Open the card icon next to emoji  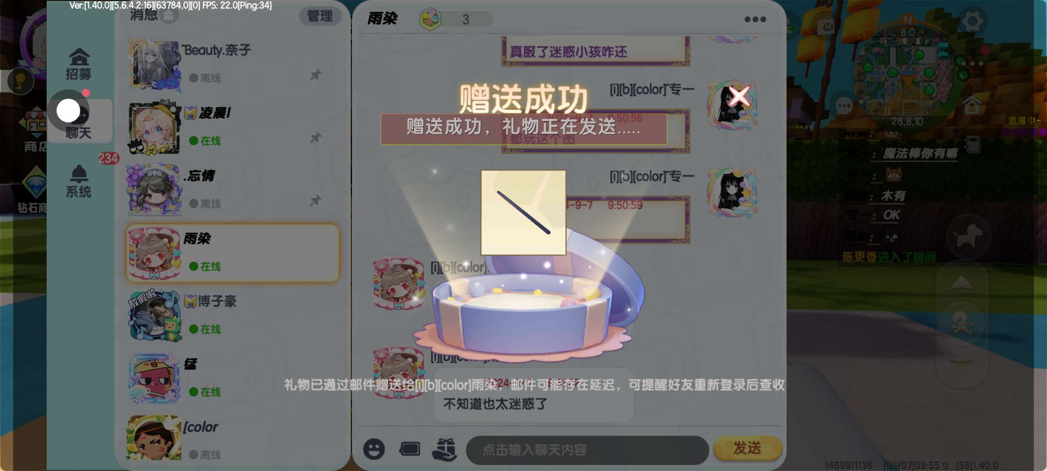click(409, 449)
